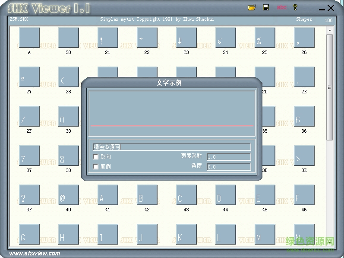Screen dimensions: 344x258
Task: Select the parenthesis tile labeled 28
Action: pyautogui.click(x=69, y=77)
